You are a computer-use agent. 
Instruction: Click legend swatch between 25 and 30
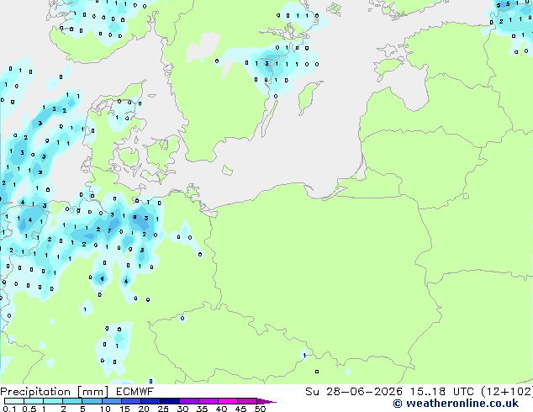[169, 401]
